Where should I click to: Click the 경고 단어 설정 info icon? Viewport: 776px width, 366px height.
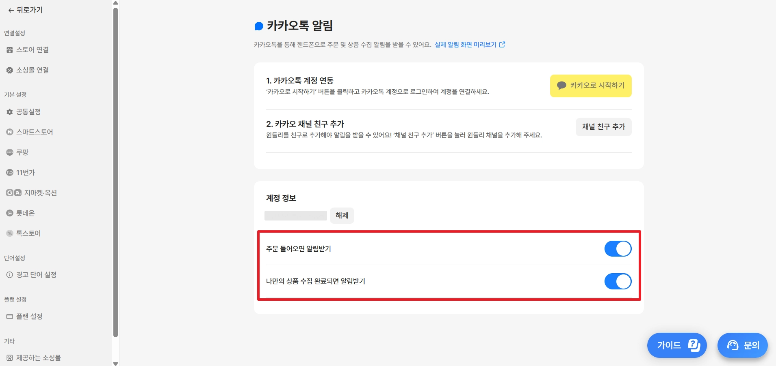pos(10,275)
